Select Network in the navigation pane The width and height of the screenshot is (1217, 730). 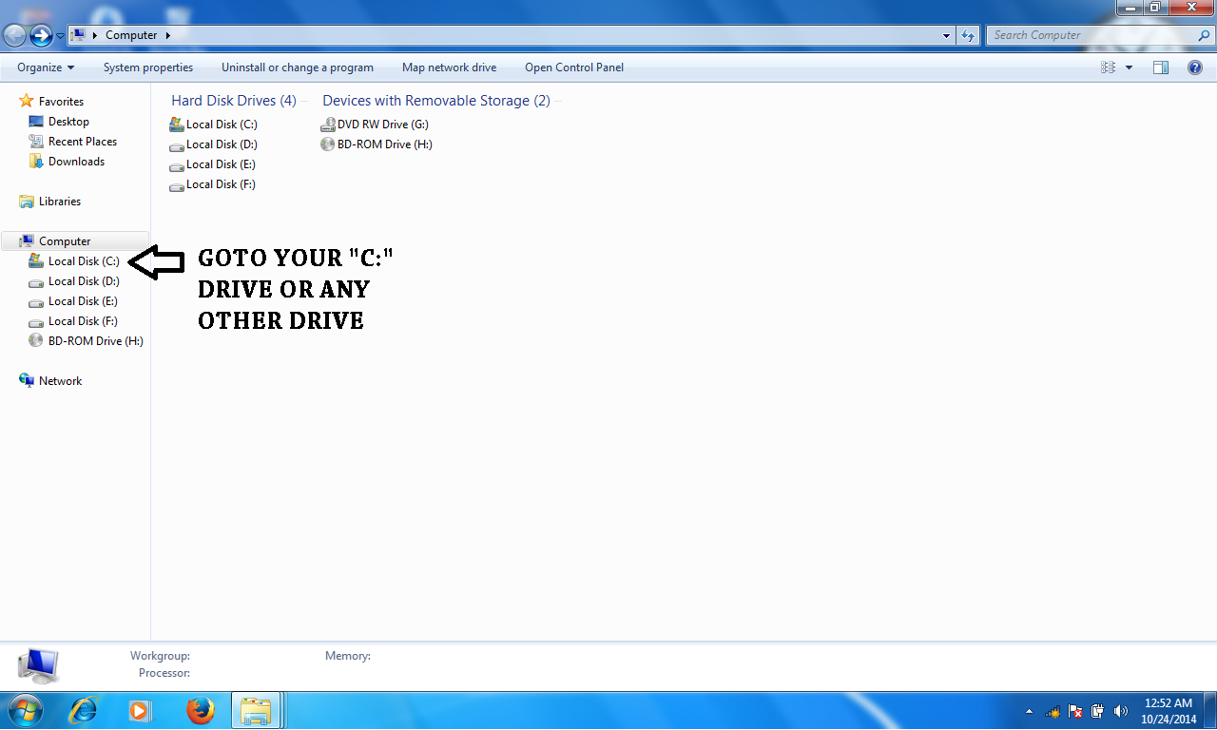62,380
